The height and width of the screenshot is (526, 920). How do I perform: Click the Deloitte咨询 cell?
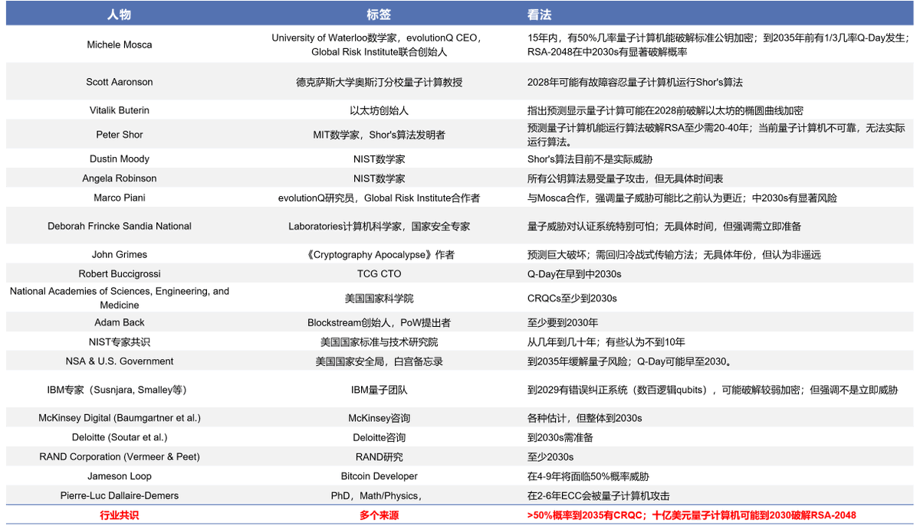pos(379,437)
